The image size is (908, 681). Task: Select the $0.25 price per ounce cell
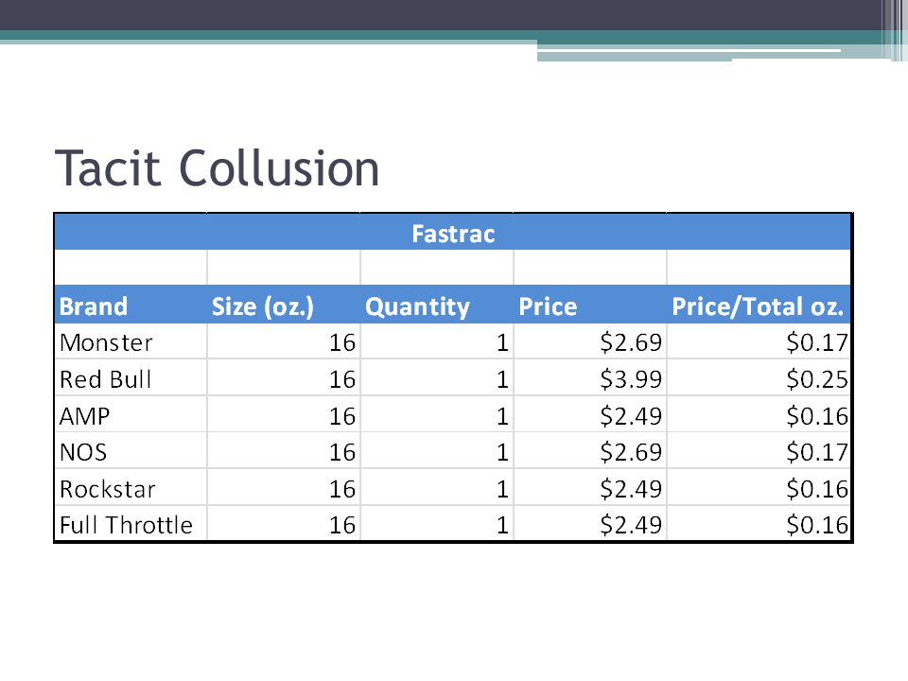click(x=759, y=378)
